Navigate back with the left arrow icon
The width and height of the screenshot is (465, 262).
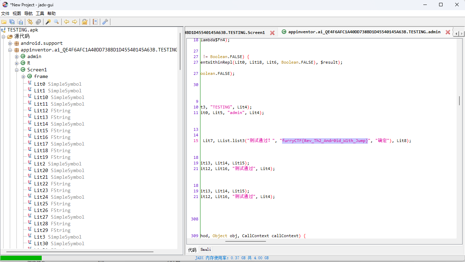click(66, 22)
